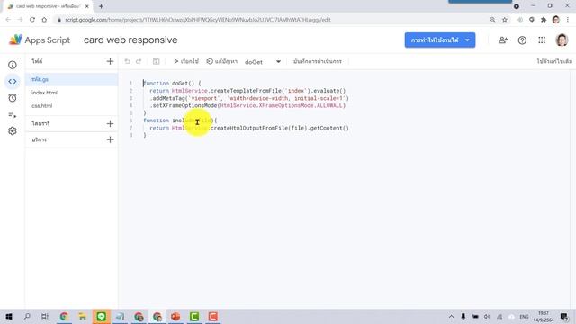Expand the Deploy button dropdown arrow
Image resolution: width=576 pixels, height=324 pixels.
coord(468,40)
